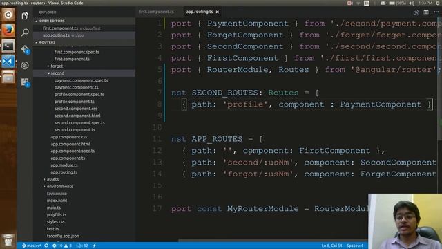This screenshot has height=249, width=442.
Task: Open the volume control in the system tray
Action: pyautogui.click(x=412, y=3)
